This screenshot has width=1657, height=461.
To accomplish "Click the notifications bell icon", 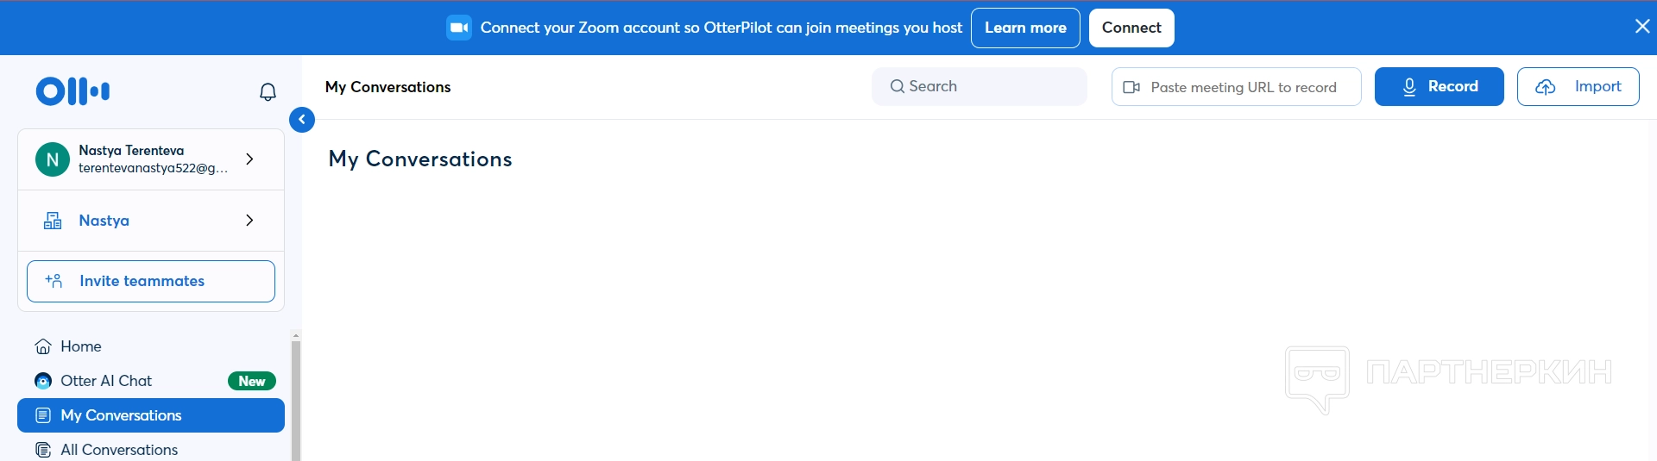I will coord(268,92).
